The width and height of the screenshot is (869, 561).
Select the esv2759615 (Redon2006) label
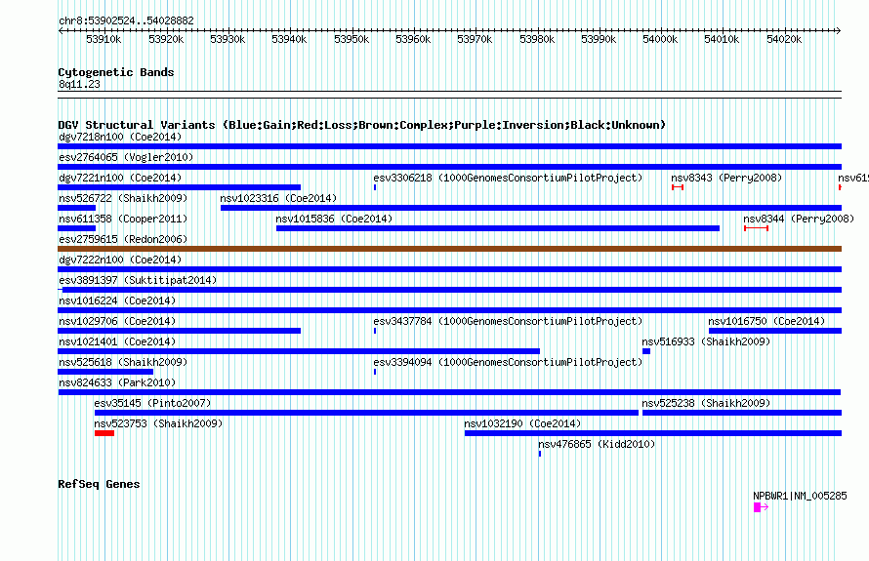pyautogui.click(x=123, y=239)
